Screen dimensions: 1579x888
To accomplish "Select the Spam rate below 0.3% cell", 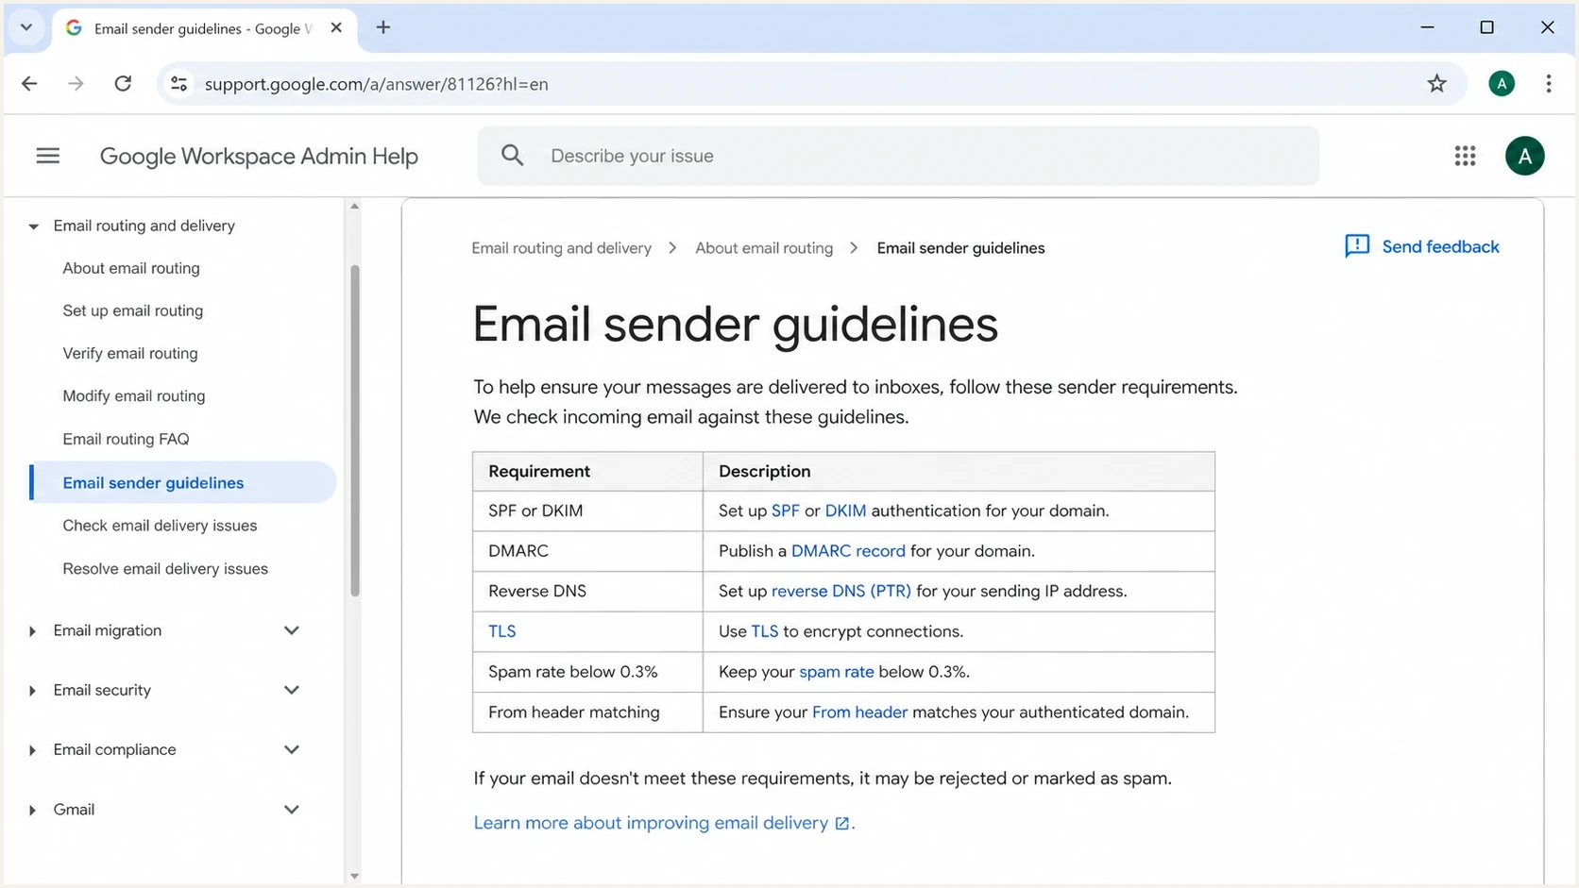I will pyautogui.click(x=587, y=672).
